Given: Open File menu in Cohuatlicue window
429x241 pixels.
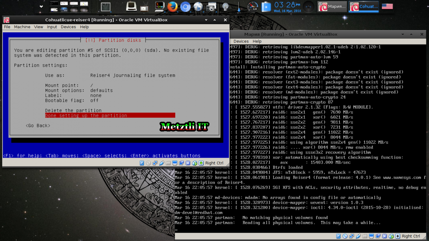Looking at the screenshot, I should coord(7,27).
